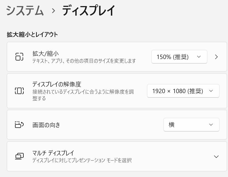Select the マルチ ディスプレイ row label
The image size is (228, 177).
point(53,153)
